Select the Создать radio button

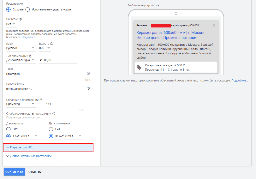click(x=8, y=10)
